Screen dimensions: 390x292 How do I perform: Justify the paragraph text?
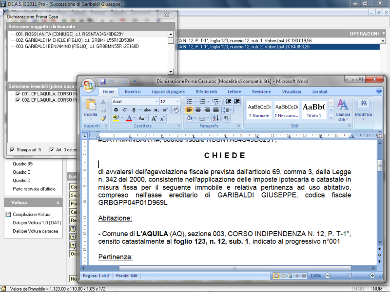click(216, 110)
